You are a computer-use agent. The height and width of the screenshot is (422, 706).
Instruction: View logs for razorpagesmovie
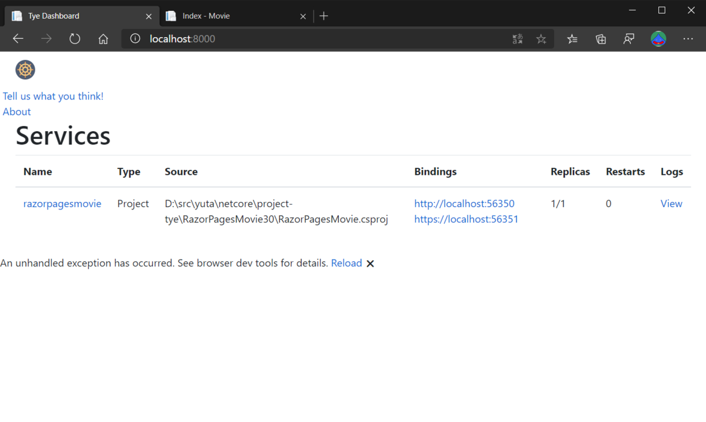click(x=671, y=204)
